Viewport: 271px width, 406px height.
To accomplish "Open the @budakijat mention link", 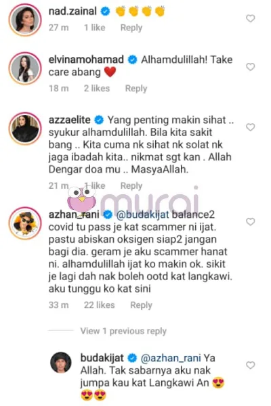I will [143, 215].
